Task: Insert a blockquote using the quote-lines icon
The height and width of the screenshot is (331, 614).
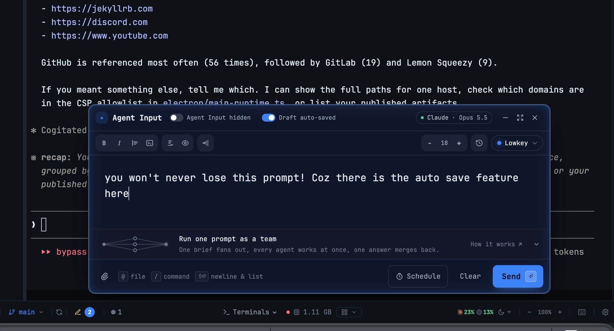Action: (x=134, y=143)
